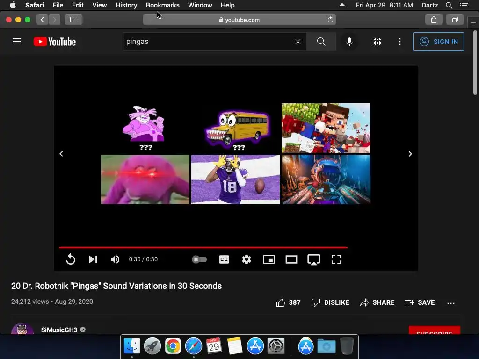Toggle the Safari sidebar
Viewport: 479px width, 359px height.
73,20
